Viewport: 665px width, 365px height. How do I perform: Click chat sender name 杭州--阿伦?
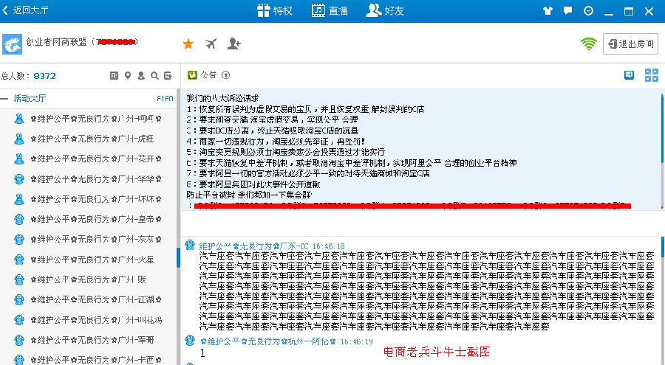tap(267, 341)
